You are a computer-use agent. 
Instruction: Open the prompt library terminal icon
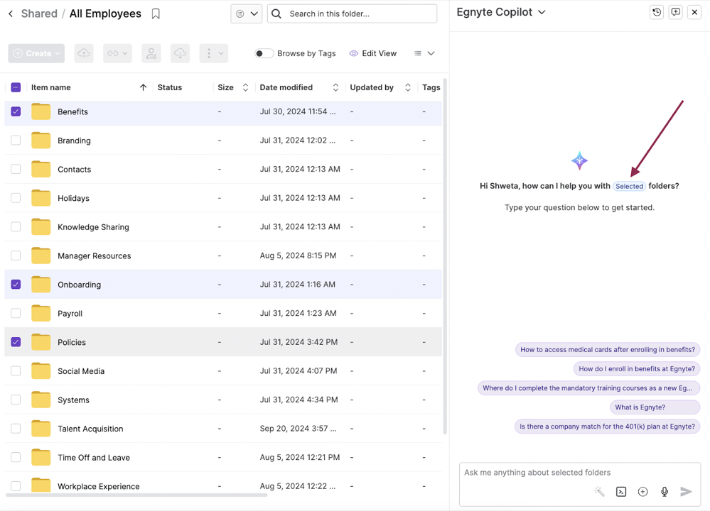(621, 492)
